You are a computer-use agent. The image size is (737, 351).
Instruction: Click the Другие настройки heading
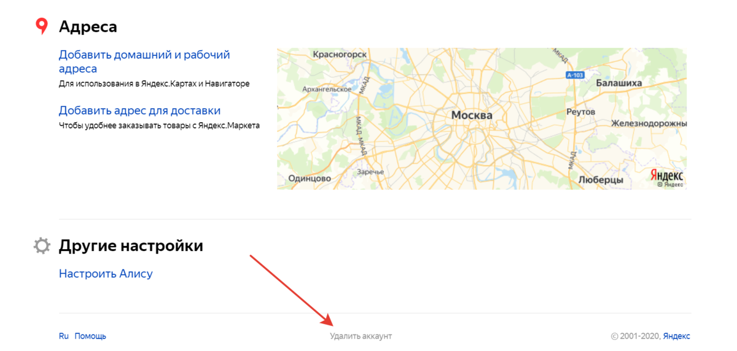coord(131,246)
